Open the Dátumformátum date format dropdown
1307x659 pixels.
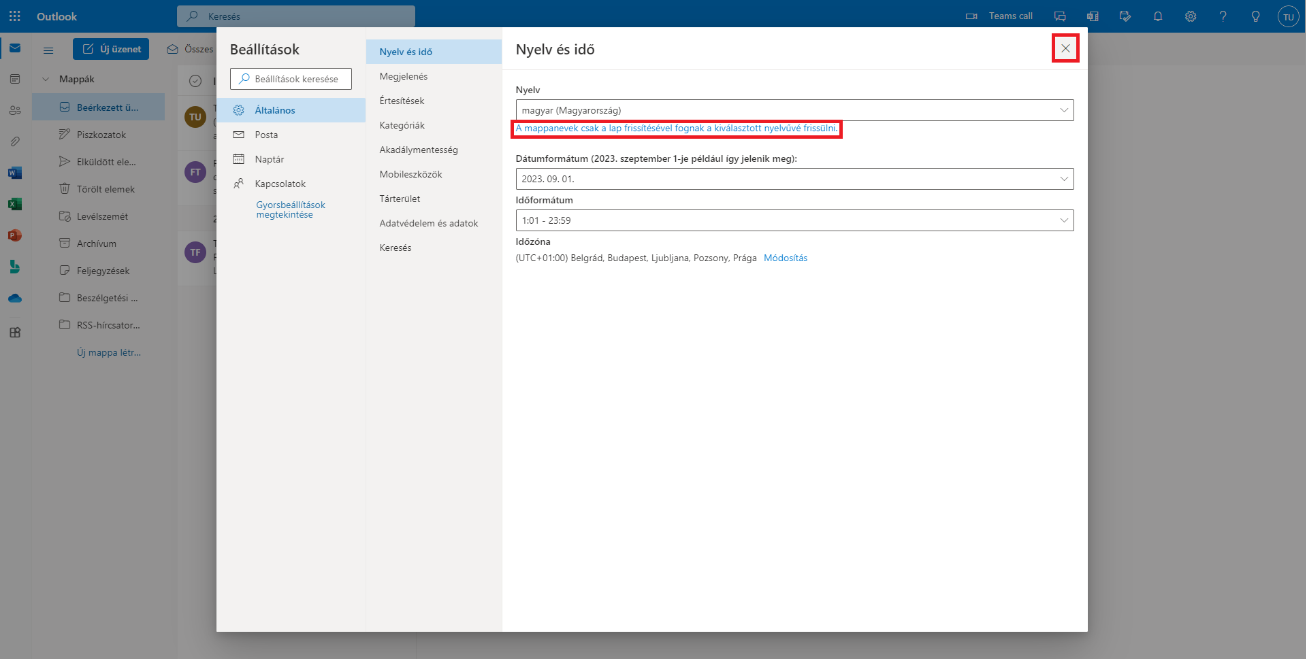coord(794,179)
